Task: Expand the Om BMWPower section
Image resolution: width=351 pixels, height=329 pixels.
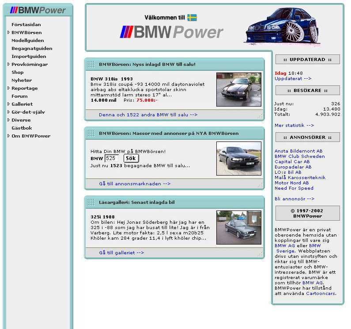Action: (x=9, y=136)
